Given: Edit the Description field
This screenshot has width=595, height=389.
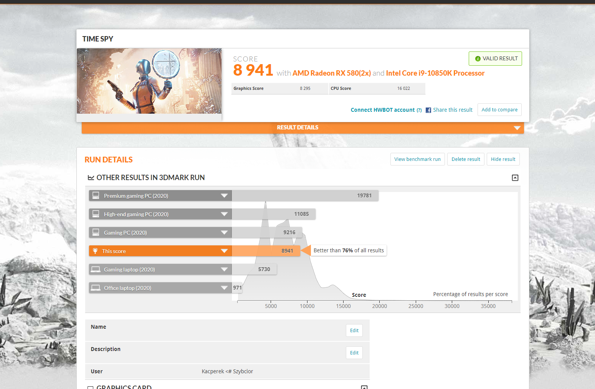Looking at the screenshot, I should point(354,353).
